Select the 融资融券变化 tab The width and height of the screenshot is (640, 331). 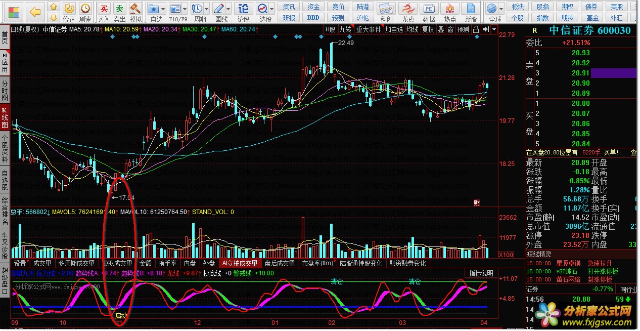[408, 263]
